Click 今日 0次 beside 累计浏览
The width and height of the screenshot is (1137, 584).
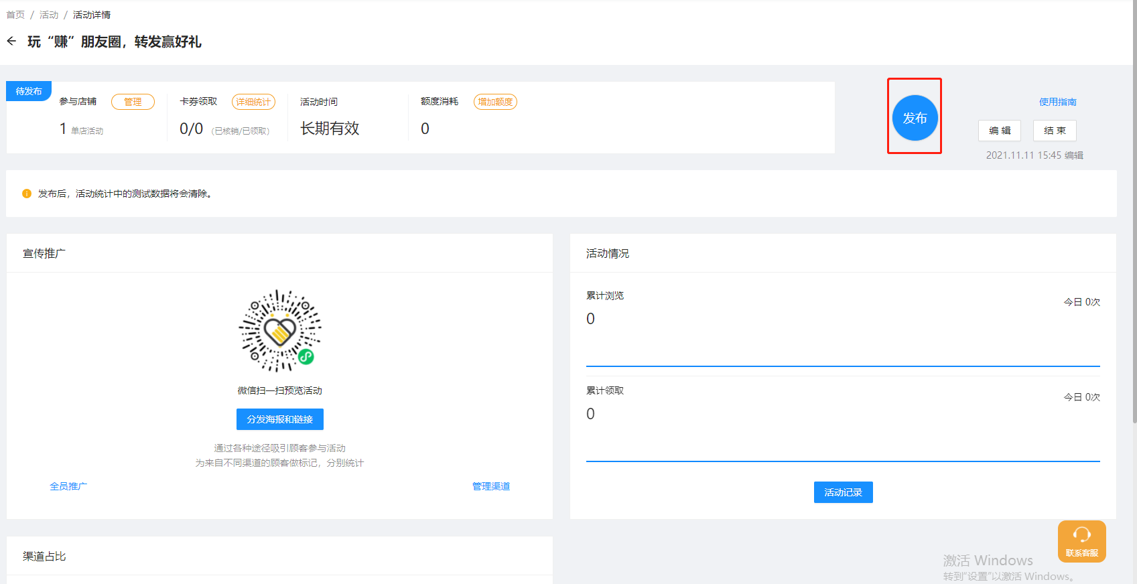[x=1082, y=302]
